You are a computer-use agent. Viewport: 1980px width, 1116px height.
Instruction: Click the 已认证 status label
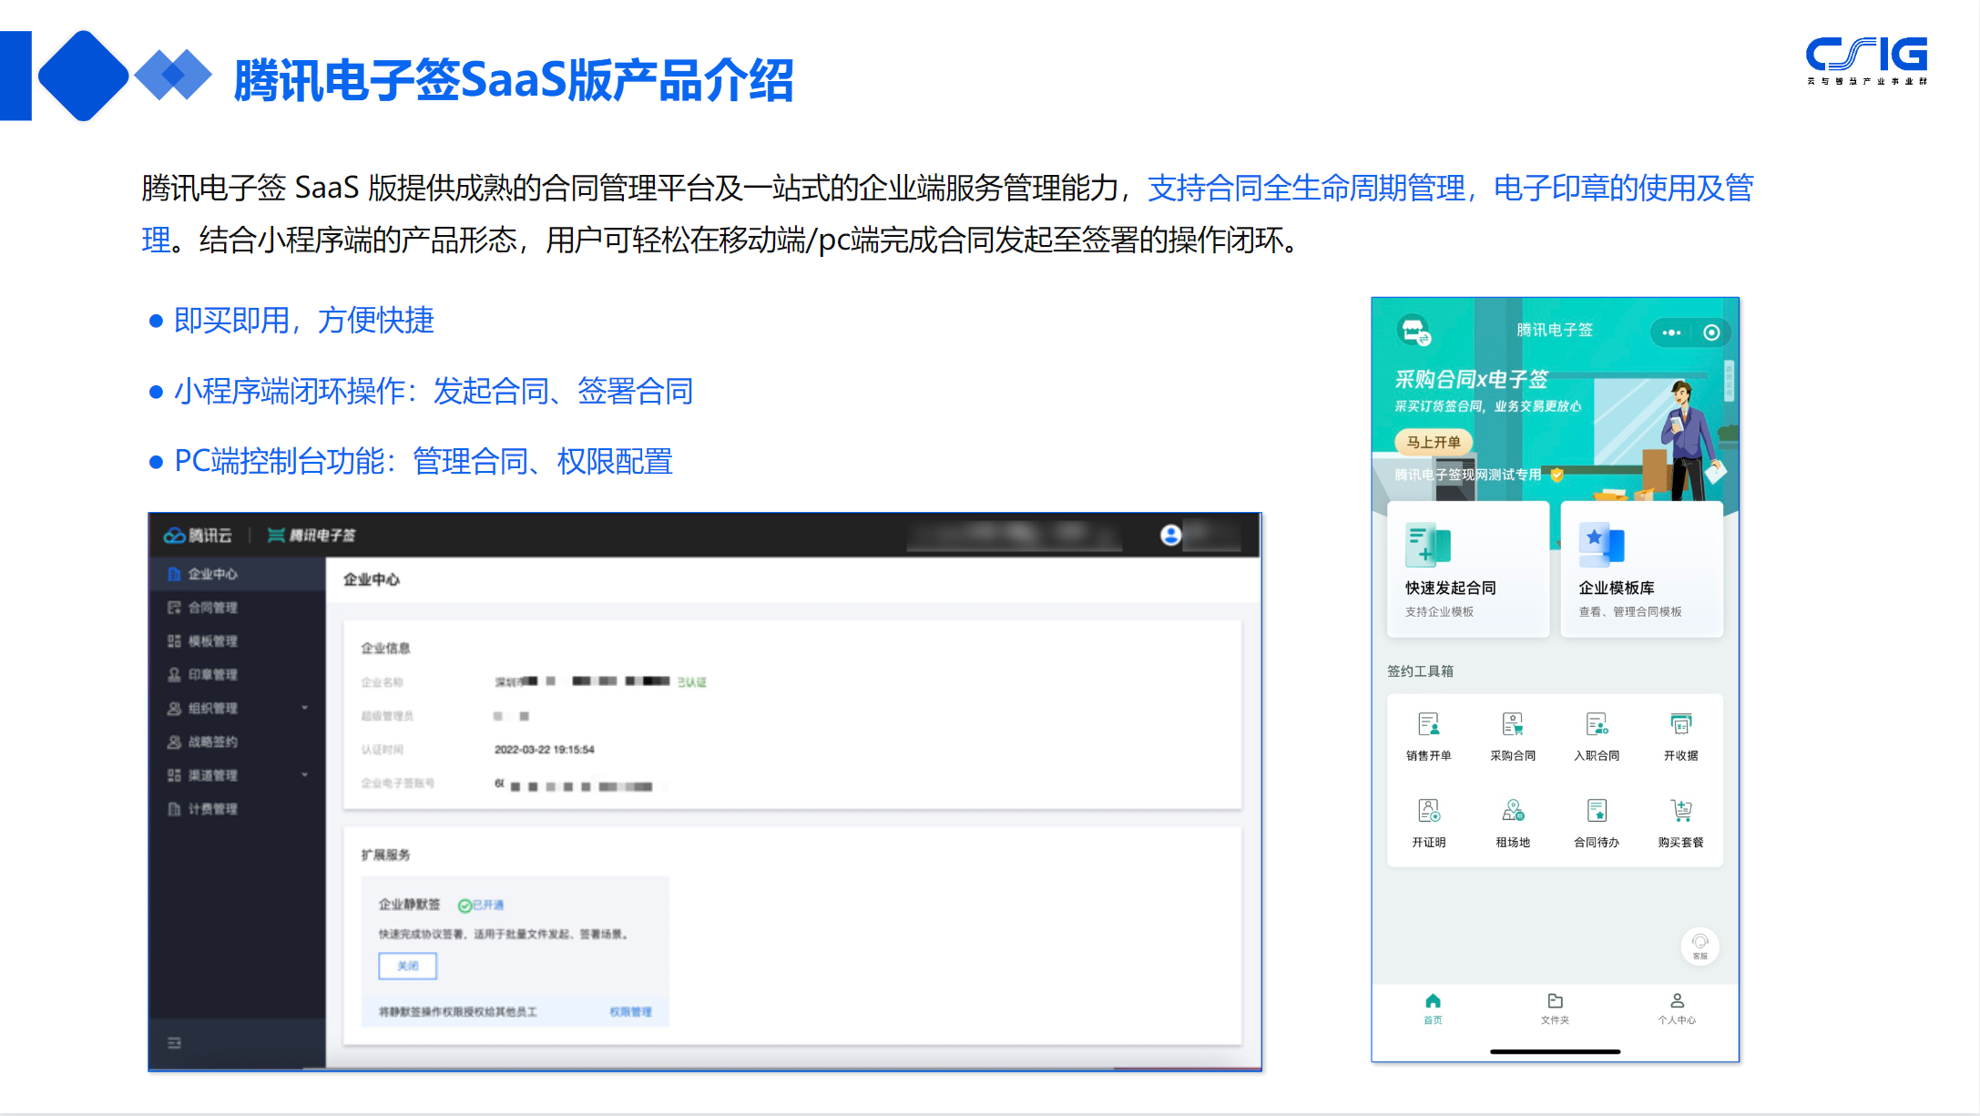(691, 682)
